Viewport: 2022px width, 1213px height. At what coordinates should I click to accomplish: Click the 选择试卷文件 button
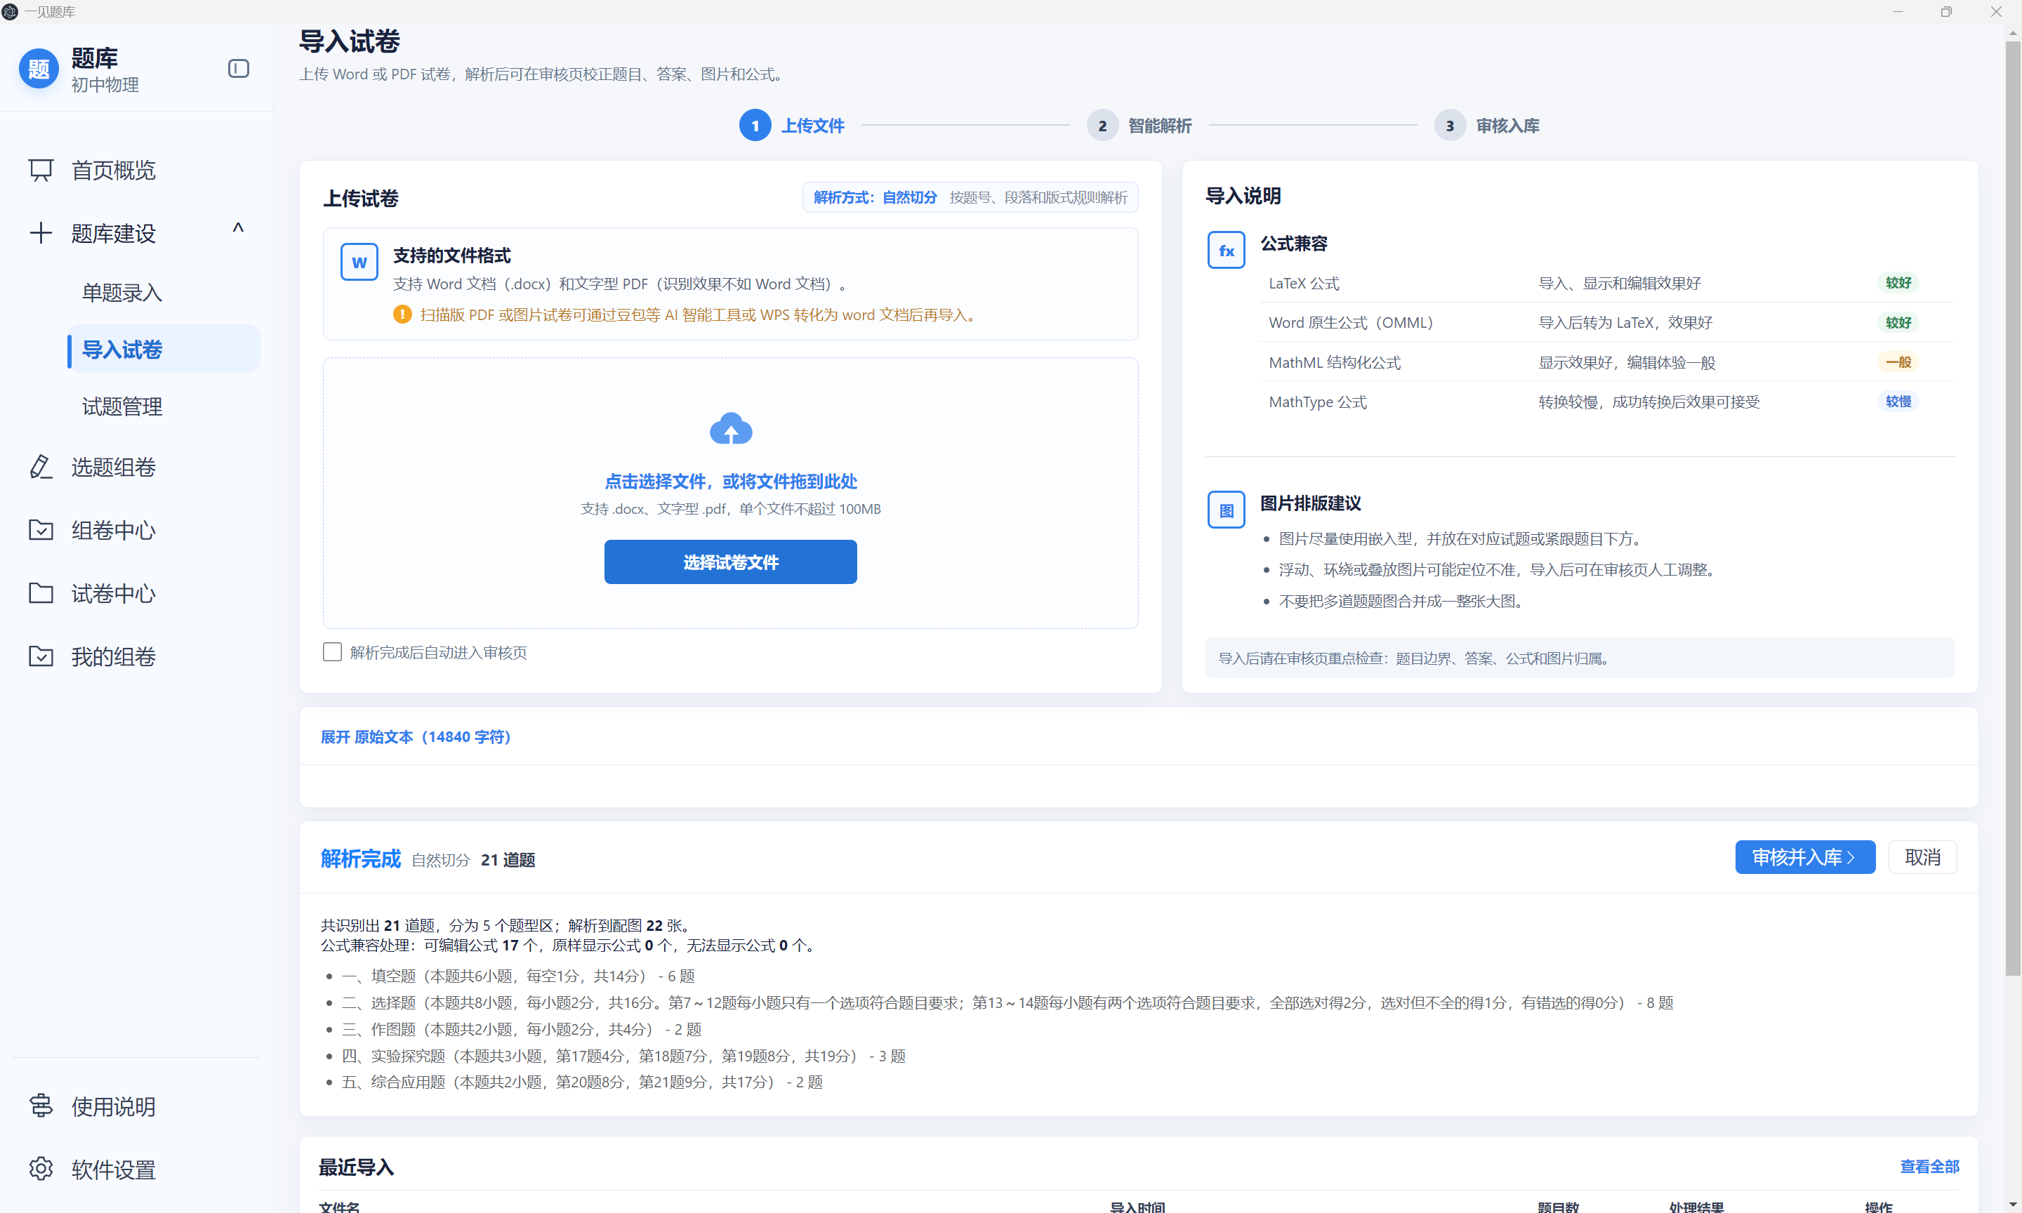point(731,562)
